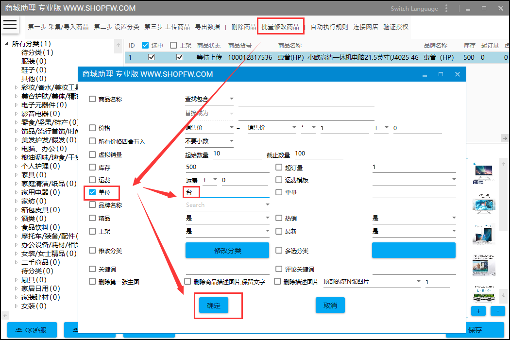Click the QQ客服 button
The height and width of the screenshot is (340, 510).
(x=32, y=330)
